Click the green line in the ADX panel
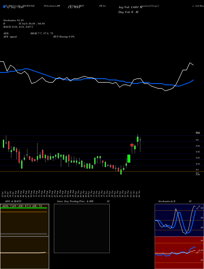Screen dimensions: 204x269 [24, 208]
